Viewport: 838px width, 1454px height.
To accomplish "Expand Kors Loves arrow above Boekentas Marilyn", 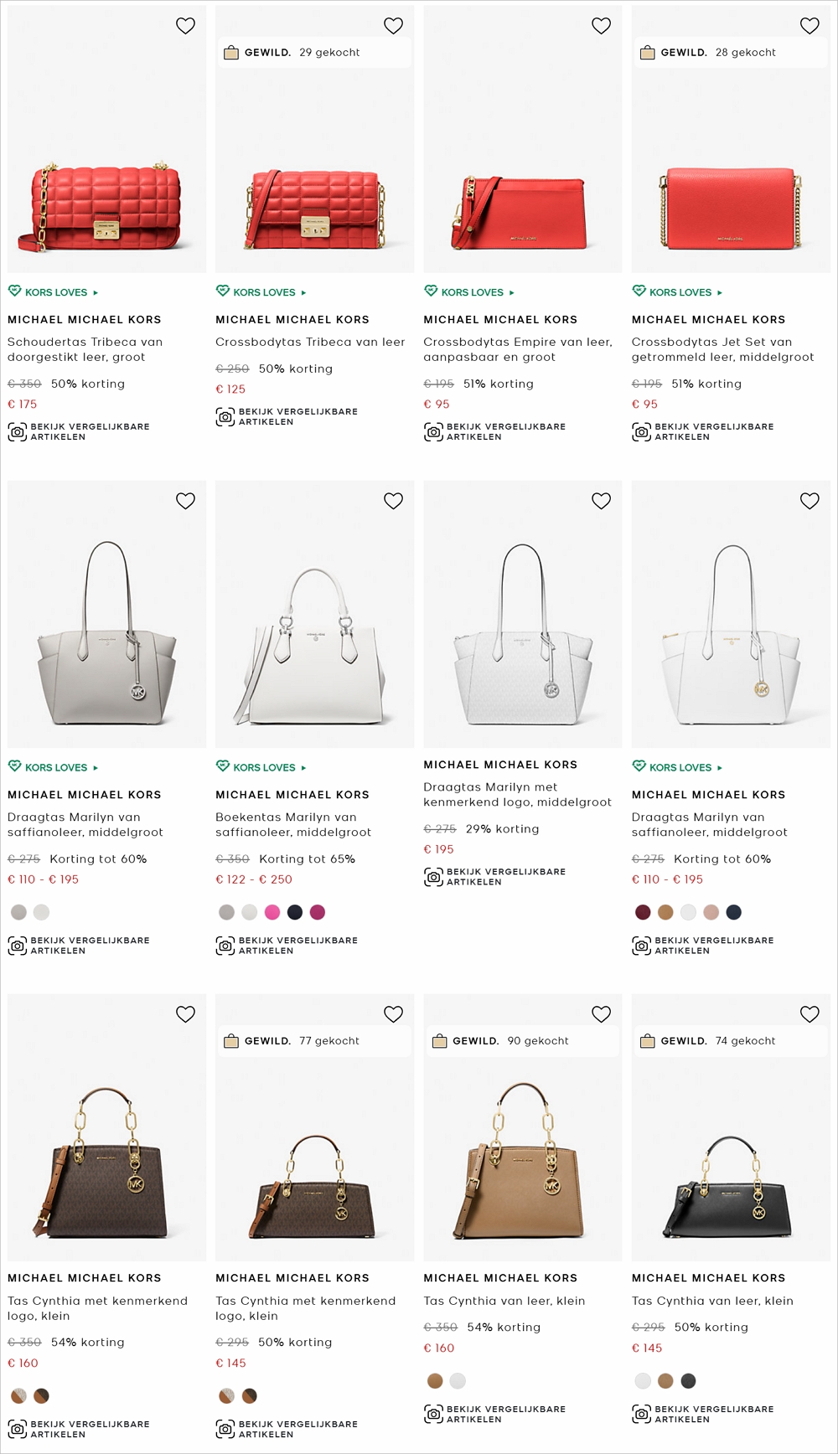I will tap(303, 767).
